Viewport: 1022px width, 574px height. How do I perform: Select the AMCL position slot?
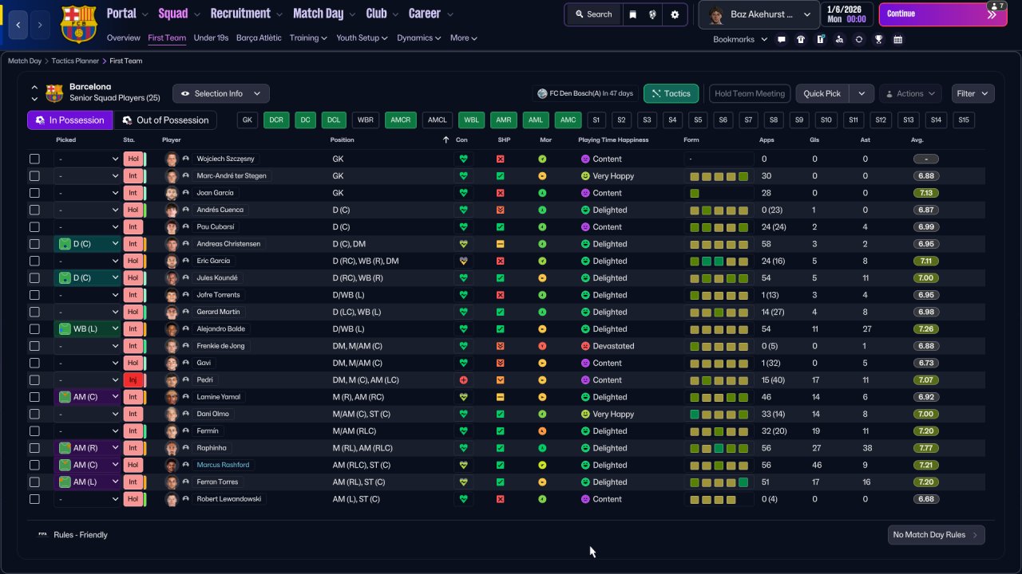coord(437,120)
